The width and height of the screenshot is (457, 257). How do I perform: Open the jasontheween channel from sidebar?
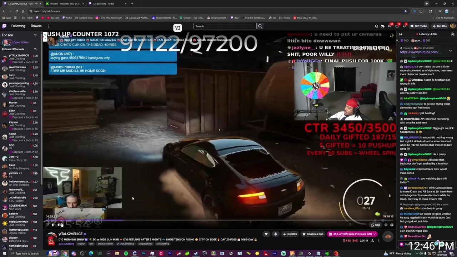click(21, 69)
